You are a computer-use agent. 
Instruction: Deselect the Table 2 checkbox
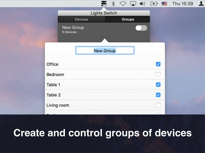(x=158, y=95)
